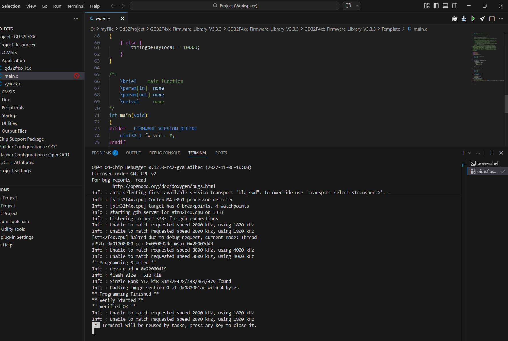The image size is (508, 341).
Task: Close the main.c editor tab
Action: pos(122,19)
